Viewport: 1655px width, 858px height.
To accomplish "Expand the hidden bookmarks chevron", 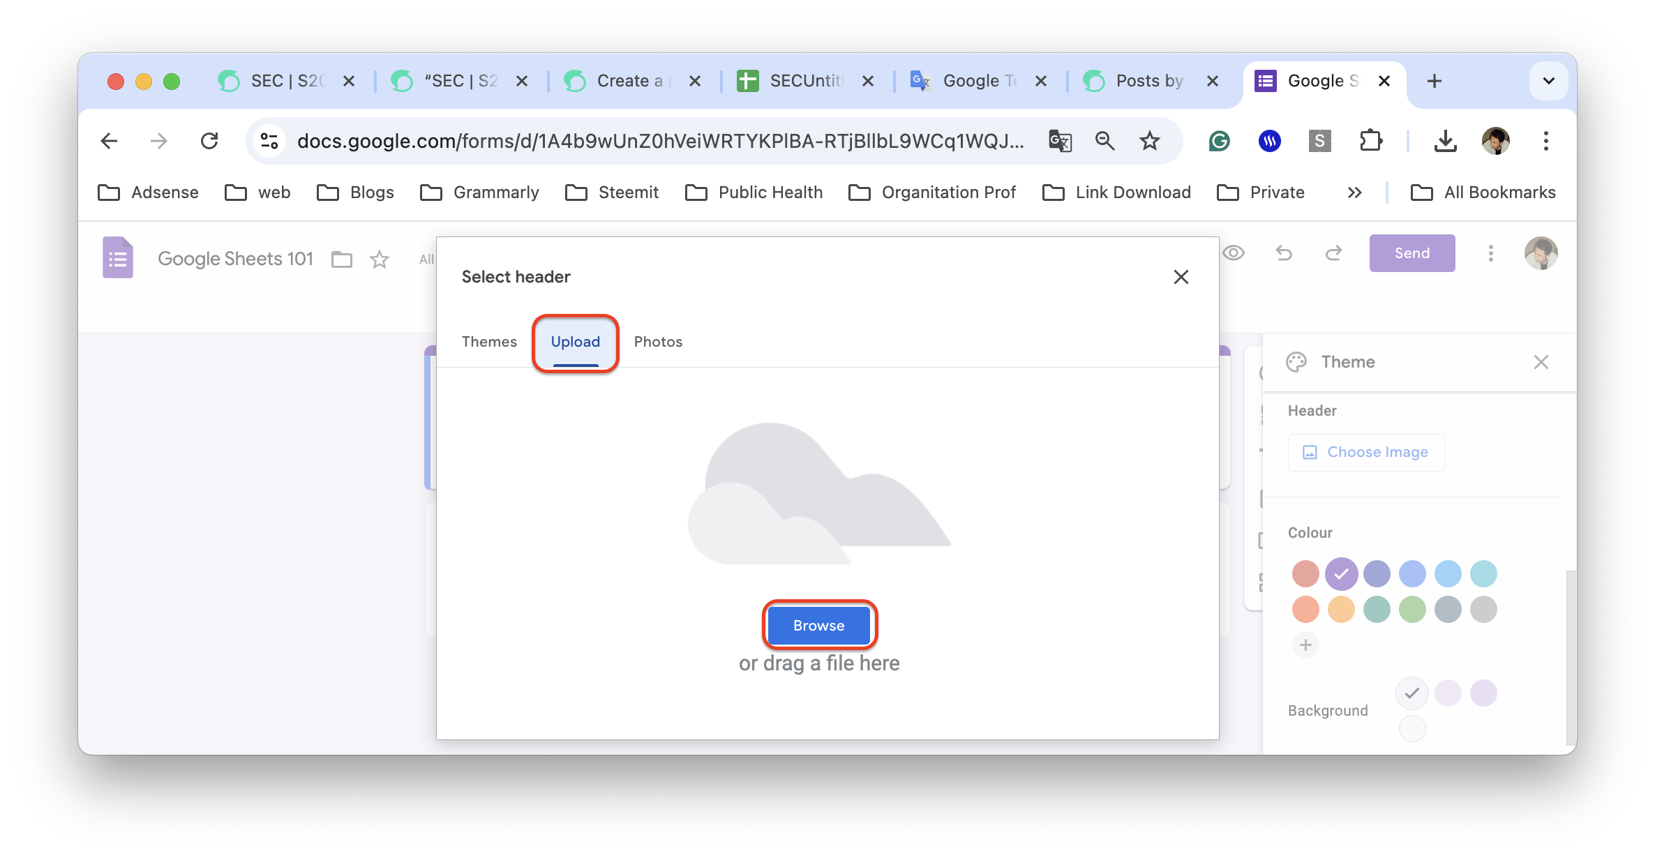I will 1354,193.
